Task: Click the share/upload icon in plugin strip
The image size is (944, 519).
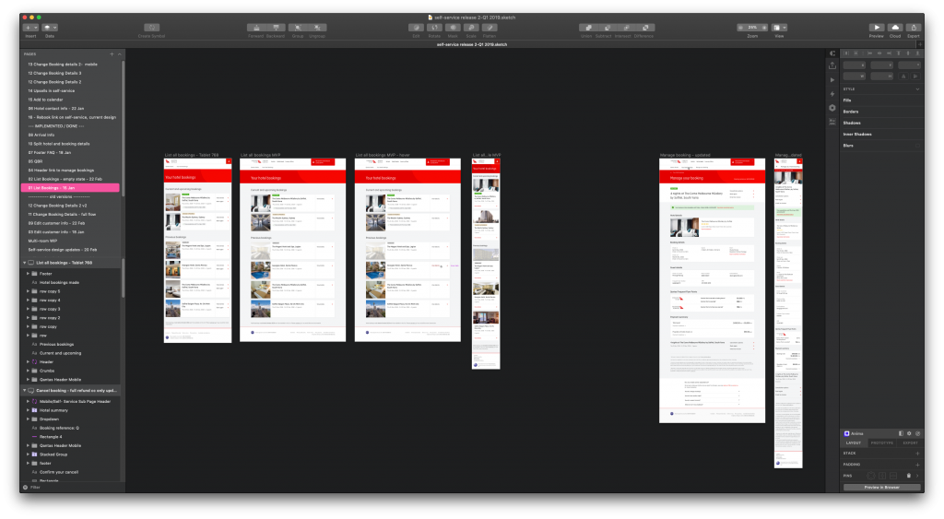Action: [832, 65]
